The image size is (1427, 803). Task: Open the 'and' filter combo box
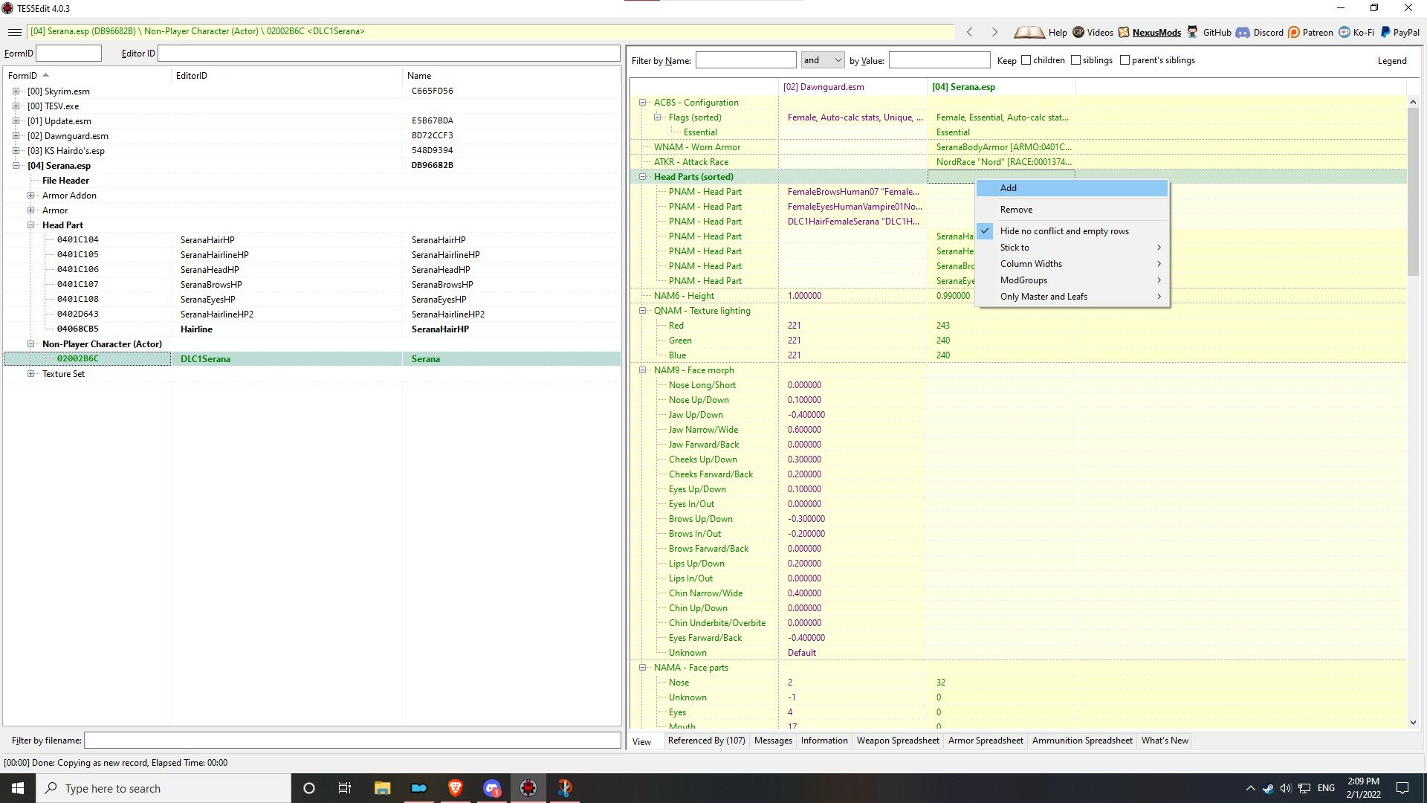[822, 60]
